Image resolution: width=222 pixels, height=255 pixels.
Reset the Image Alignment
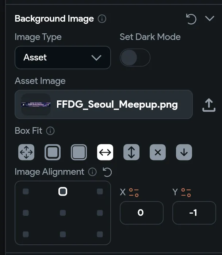click(x=107, y=172)
